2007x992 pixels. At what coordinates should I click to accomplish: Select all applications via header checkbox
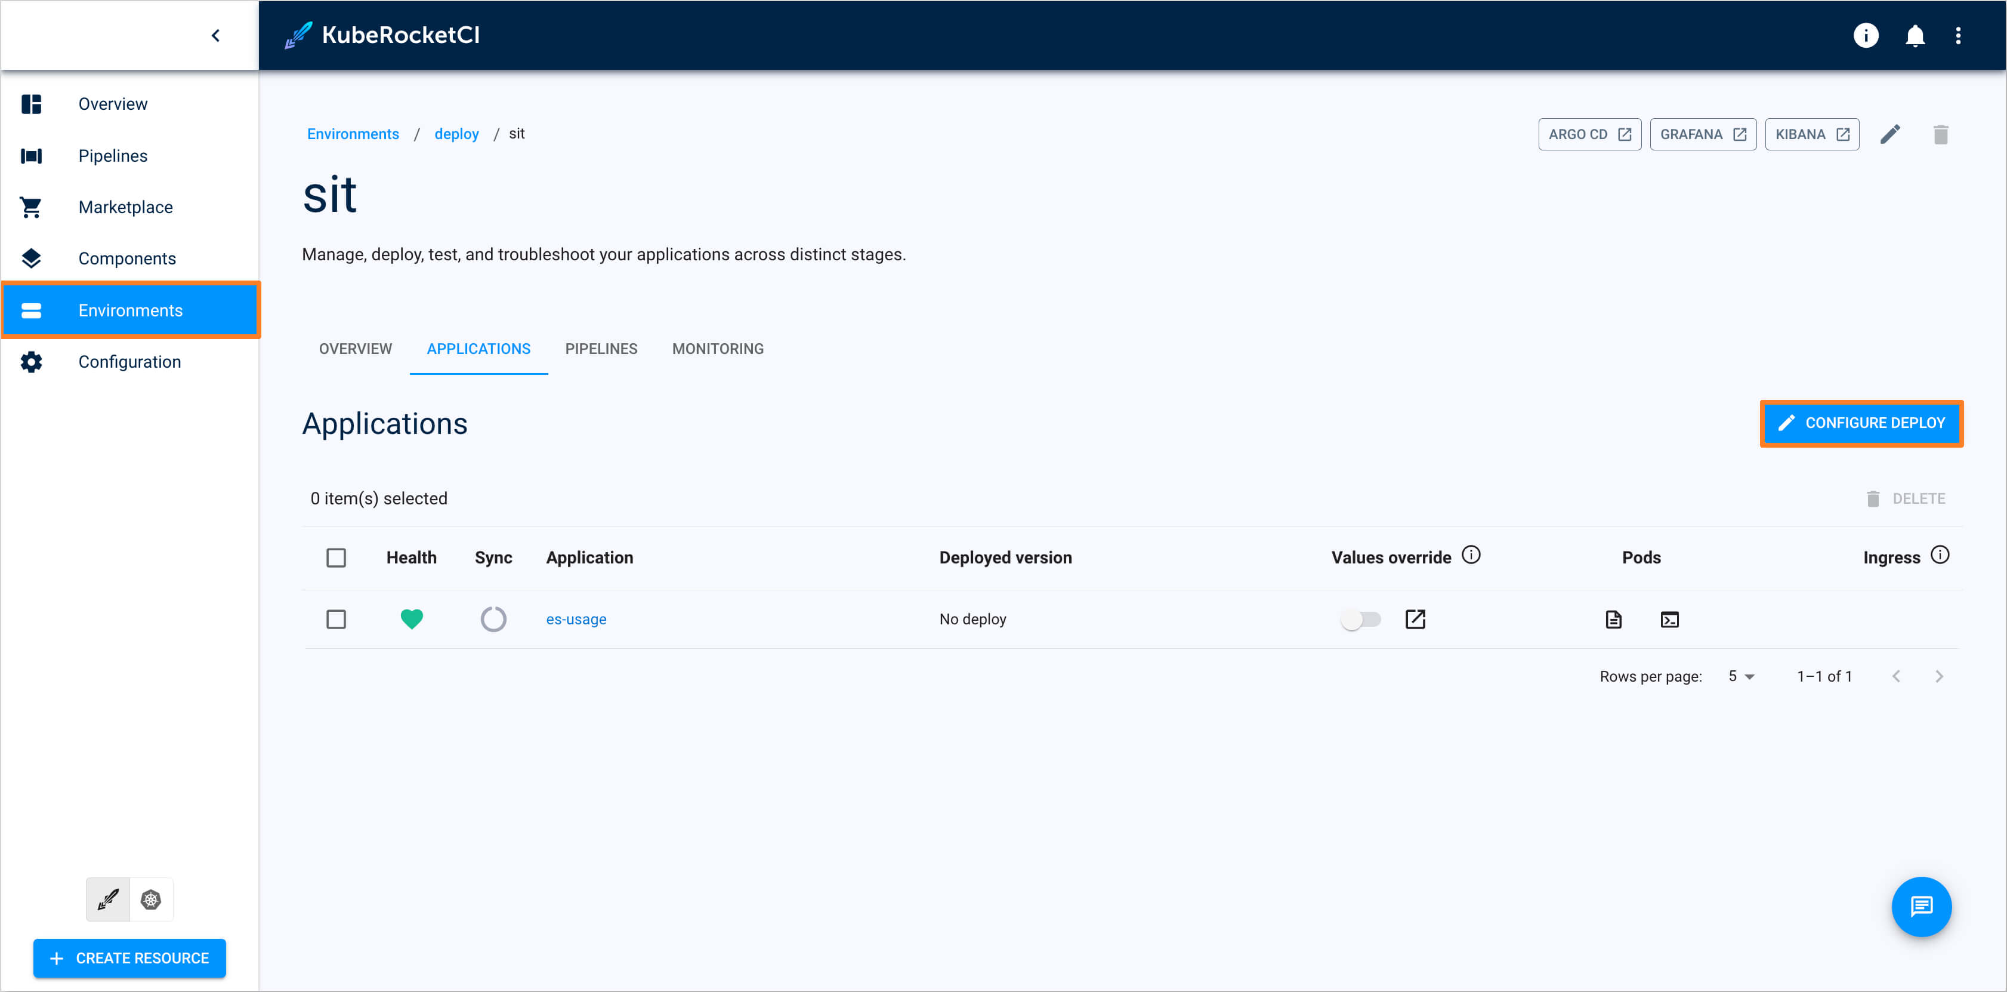point(336,557)
